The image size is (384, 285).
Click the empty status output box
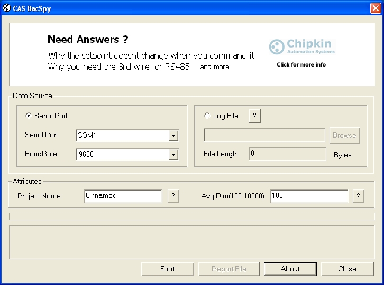pos(192,242)
